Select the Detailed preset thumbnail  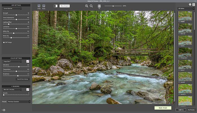pos(185,16)
